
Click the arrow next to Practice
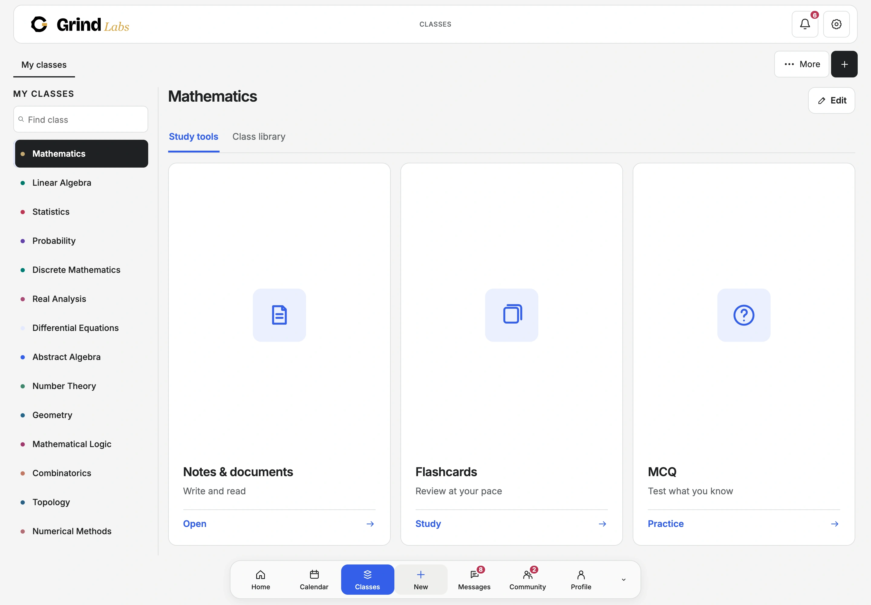(x=835, y=524)
